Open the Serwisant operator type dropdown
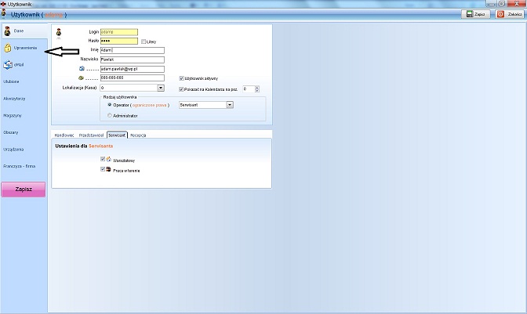The width and height of the screenshot is (527, 314). tap(230, 105)
